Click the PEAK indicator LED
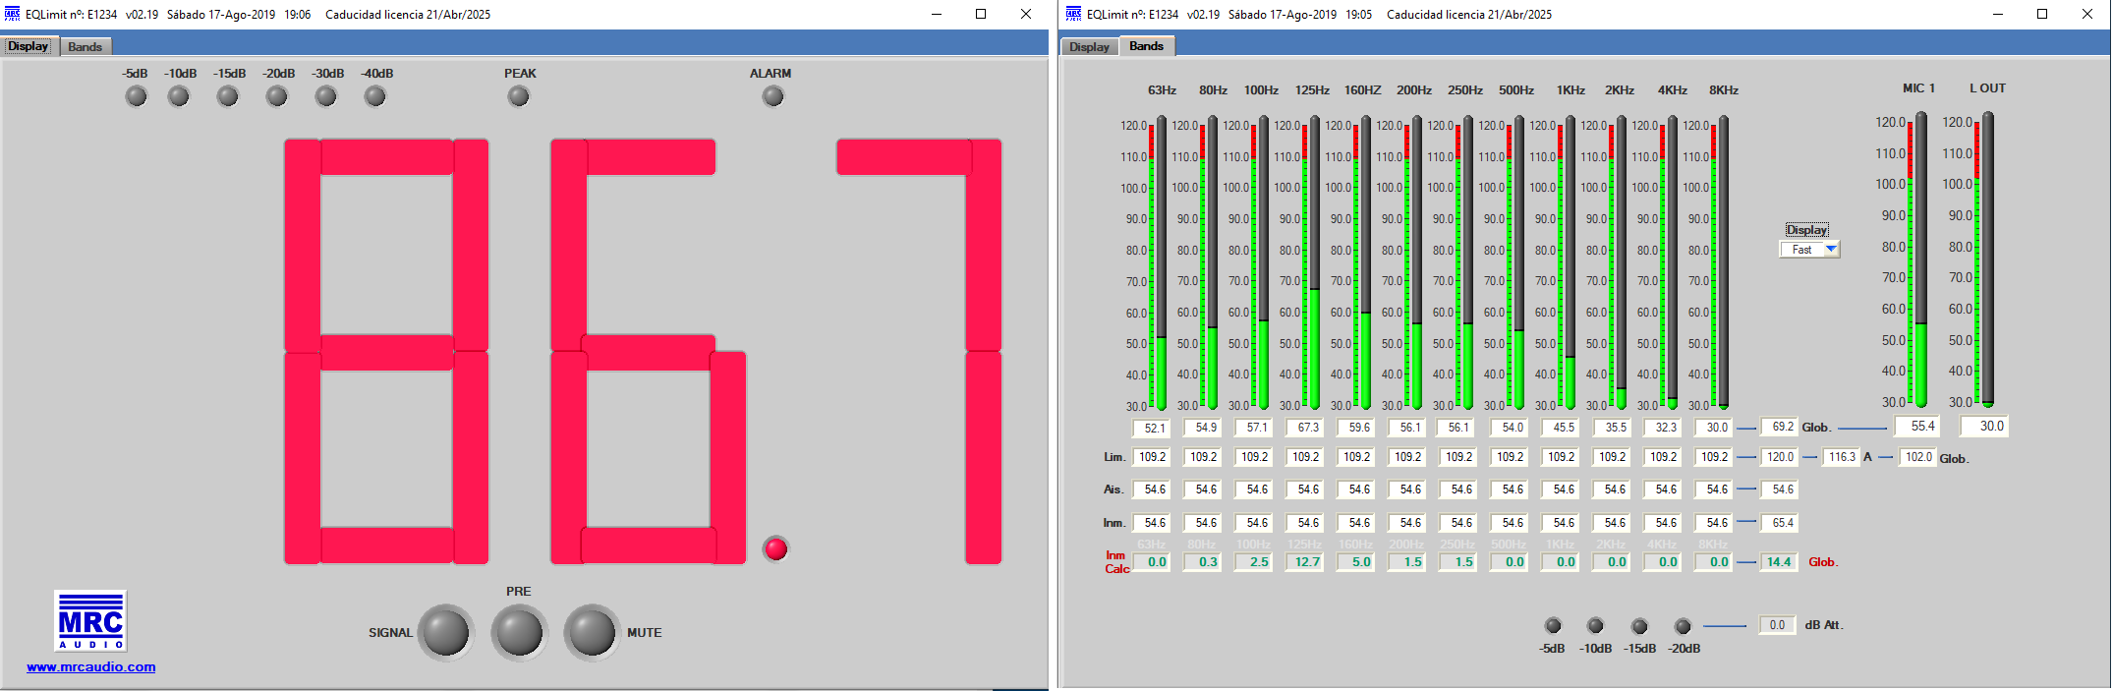Image resolution: width=2113 pixels, height=691 pixels. coord(519,96)
